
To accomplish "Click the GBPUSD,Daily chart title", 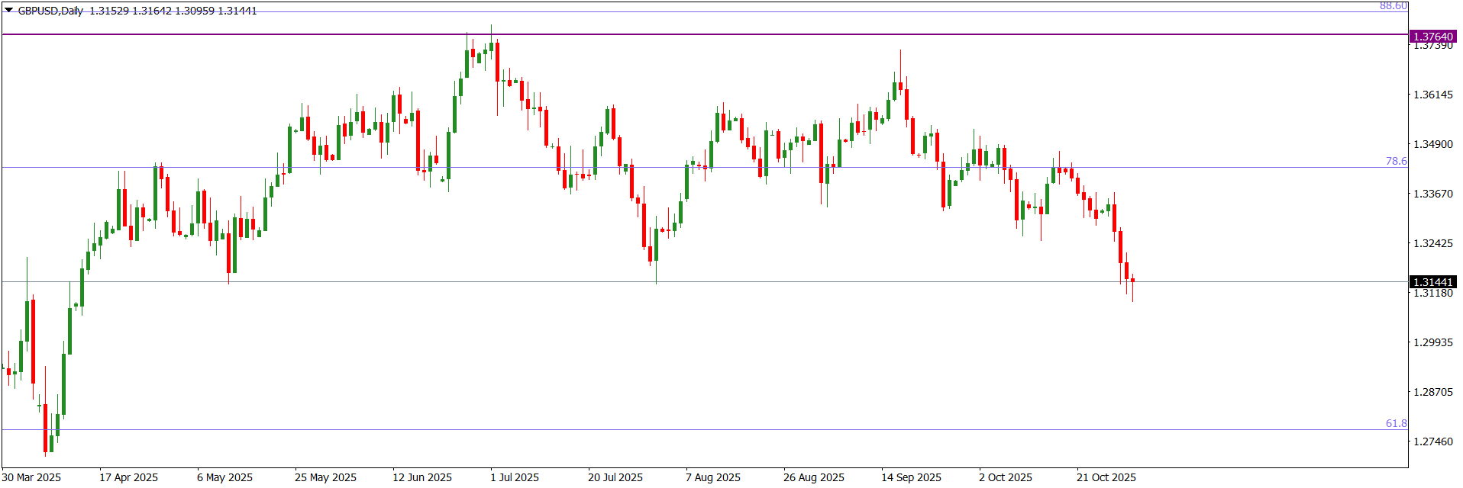I will click(x=50, y=11).
